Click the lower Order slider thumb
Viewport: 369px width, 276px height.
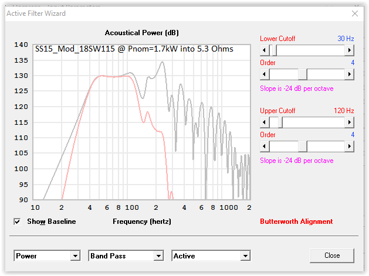(303, 74)
